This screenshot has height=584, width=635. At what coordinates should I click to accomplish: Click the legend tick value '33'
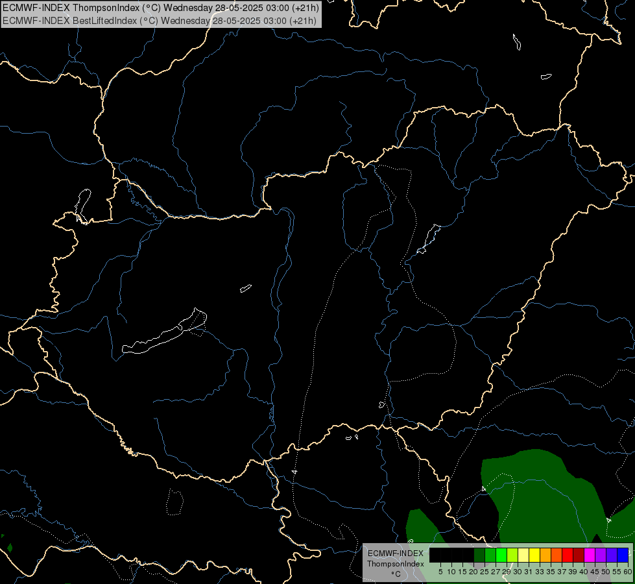[540, 572]
